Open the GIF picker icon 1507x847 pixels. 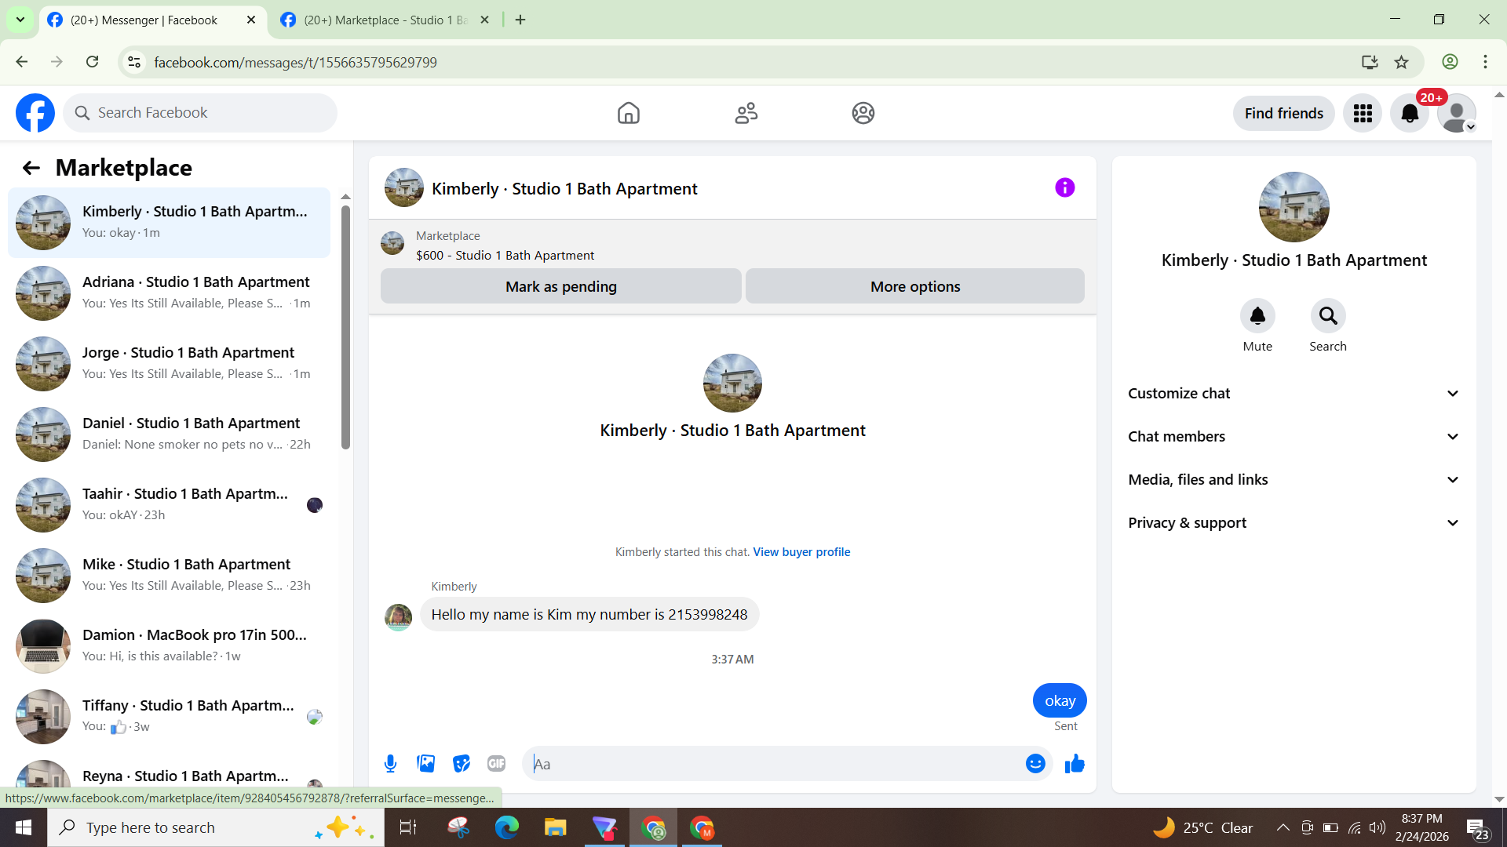point(496,763)
